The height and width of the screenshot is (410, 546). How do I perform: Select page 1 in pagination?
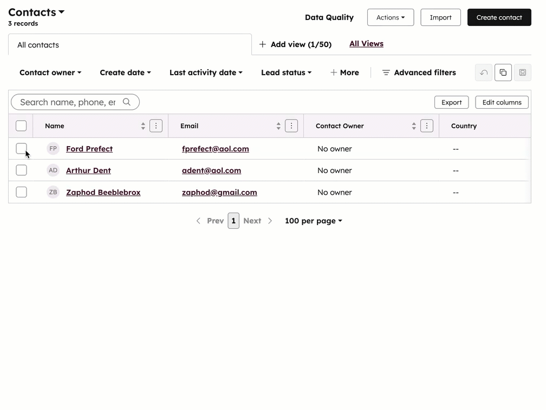(233, 221)
